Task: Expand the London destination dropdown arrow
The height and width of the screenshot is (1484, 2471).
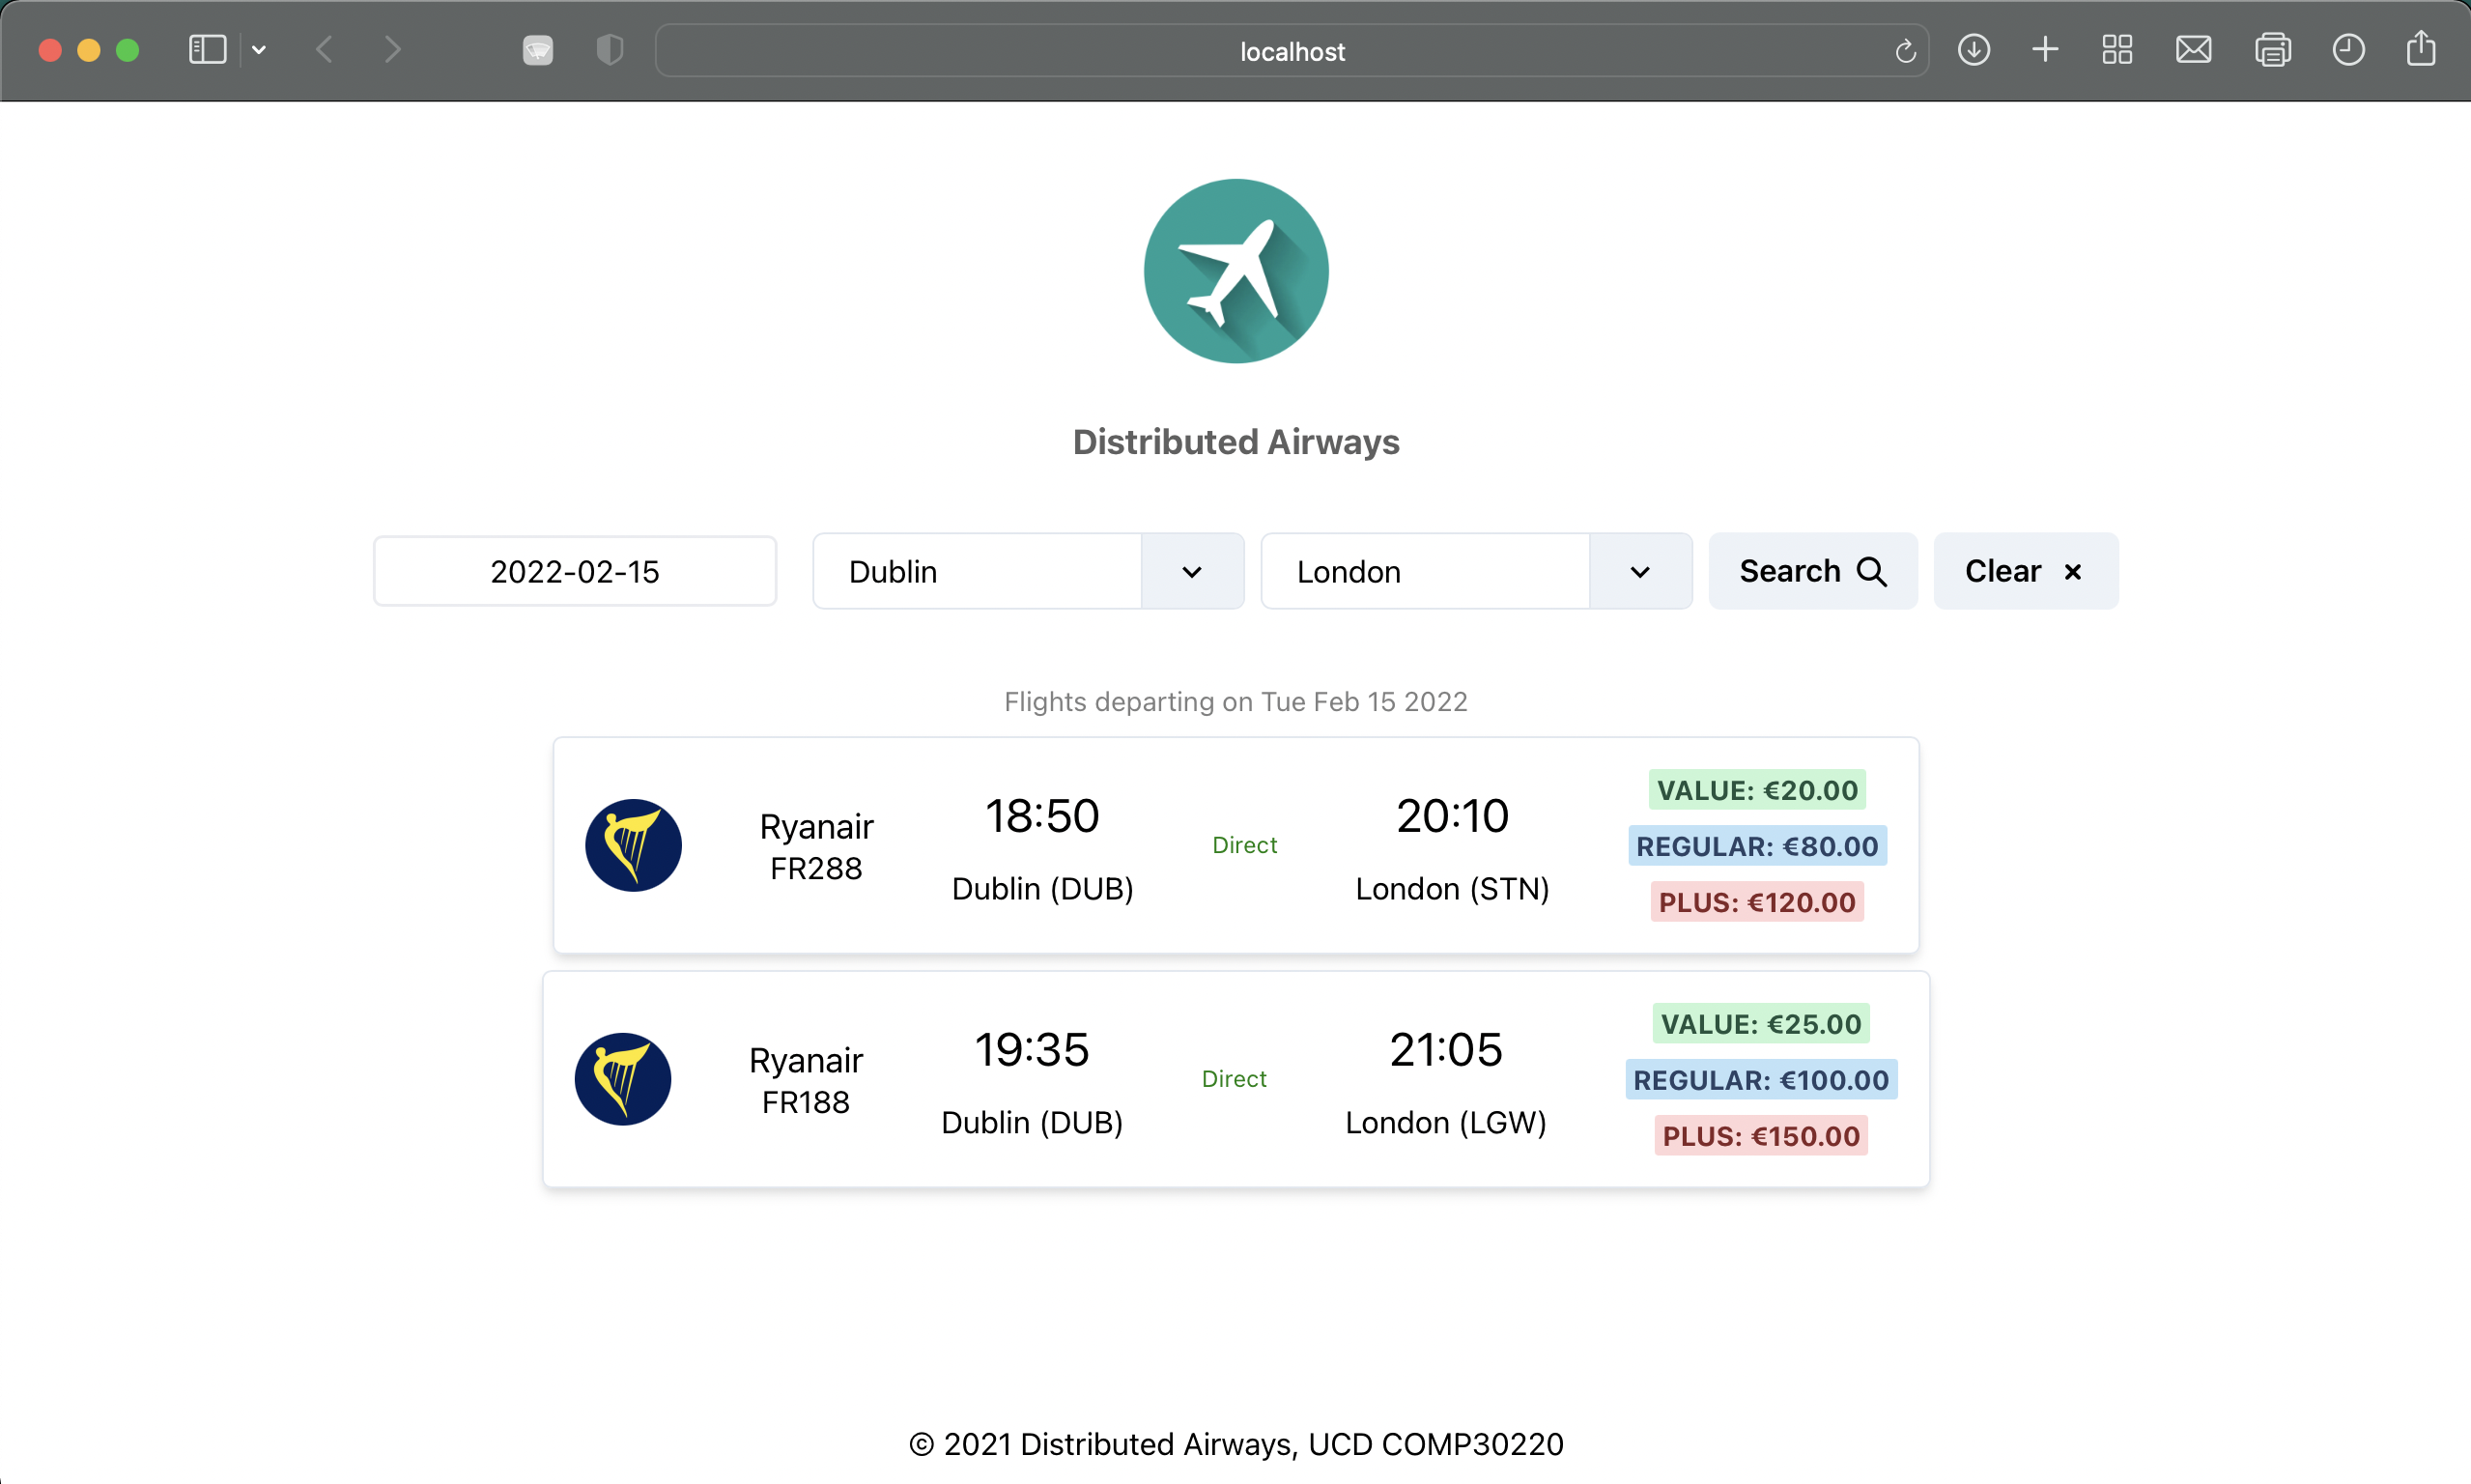Action: coord(1639,572)
